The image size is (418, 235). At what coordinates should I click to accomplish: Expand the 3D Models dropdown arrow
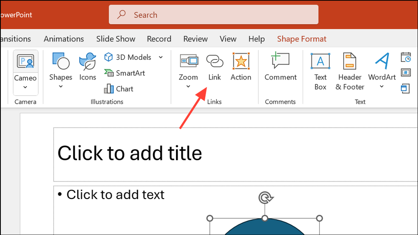(161, 57)
